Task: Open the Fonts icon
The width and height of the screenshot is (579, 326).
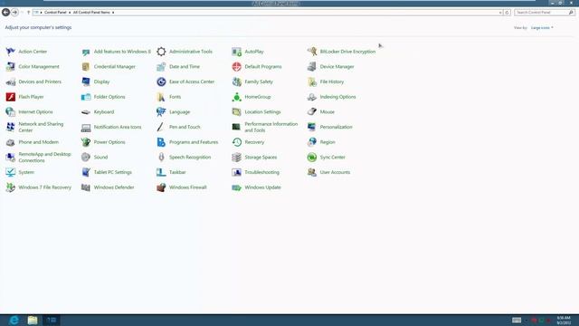Action: [161, 97]
